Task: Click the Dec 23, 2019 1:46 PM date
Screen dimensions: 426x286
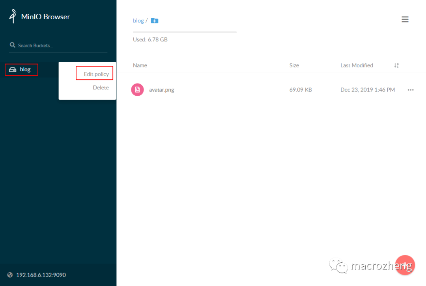Action: click(368, 90)
